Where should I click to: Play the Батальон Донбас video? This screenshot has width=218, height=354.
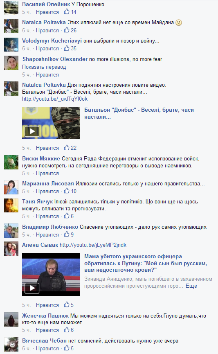32,131
